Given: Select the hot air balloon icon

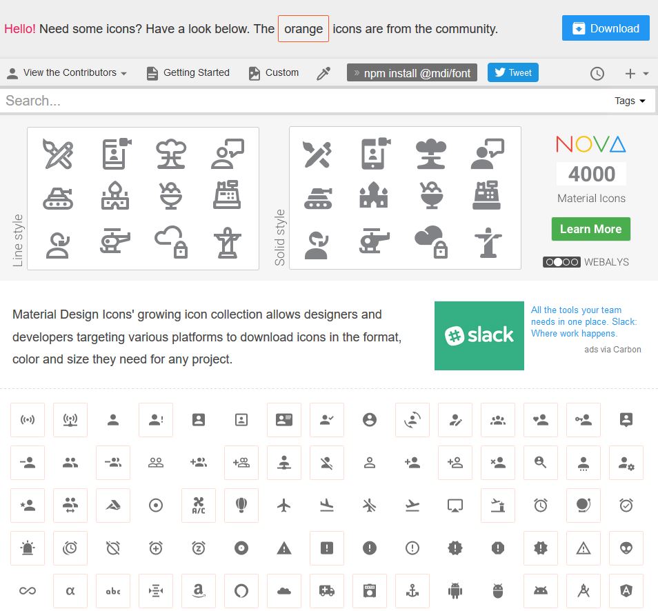Looking at the screenshot, I should pos(241,505).
